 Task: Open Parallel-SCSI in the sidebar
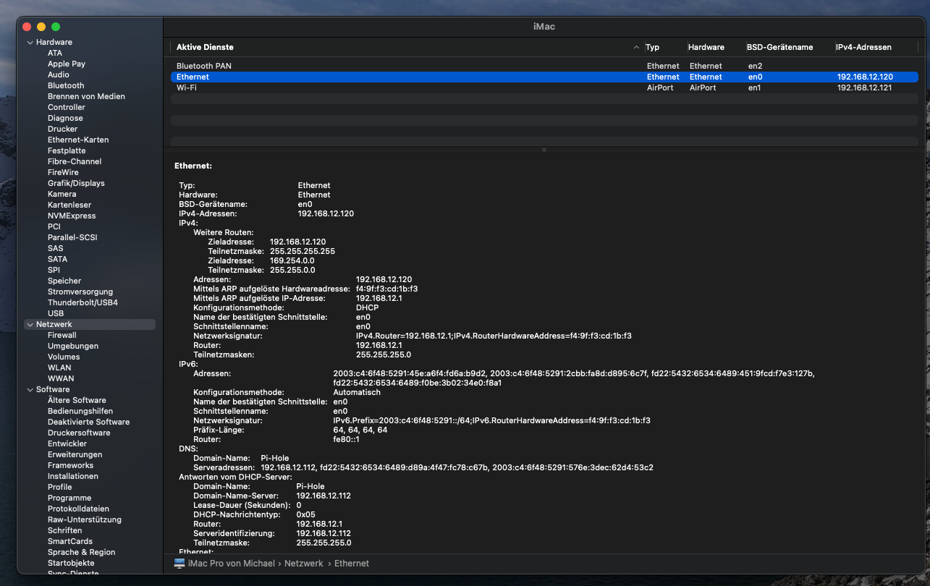coord(72,237)
